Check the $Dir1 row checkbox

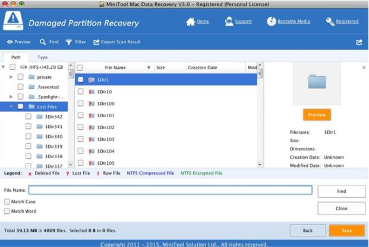(80, 79)
